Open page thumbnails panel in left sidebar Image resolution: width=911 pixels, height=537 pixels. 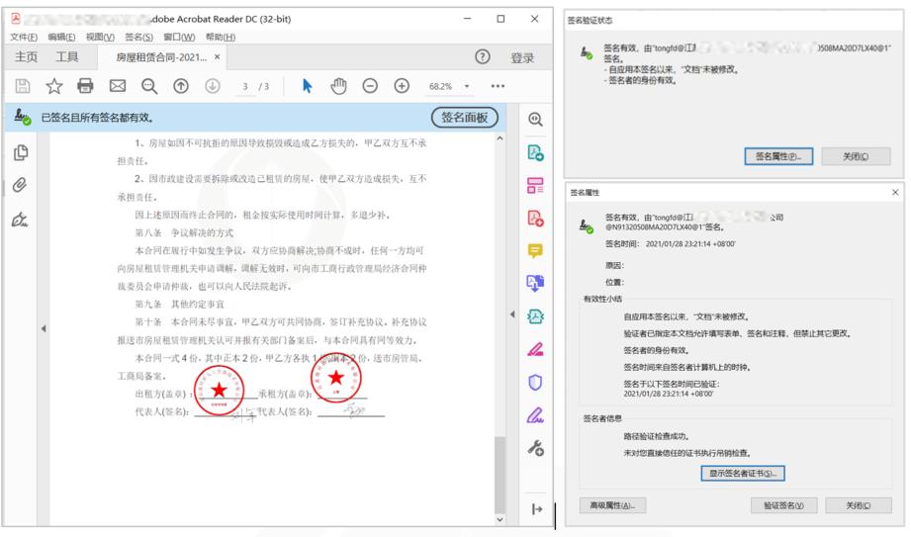coord(20,152)
